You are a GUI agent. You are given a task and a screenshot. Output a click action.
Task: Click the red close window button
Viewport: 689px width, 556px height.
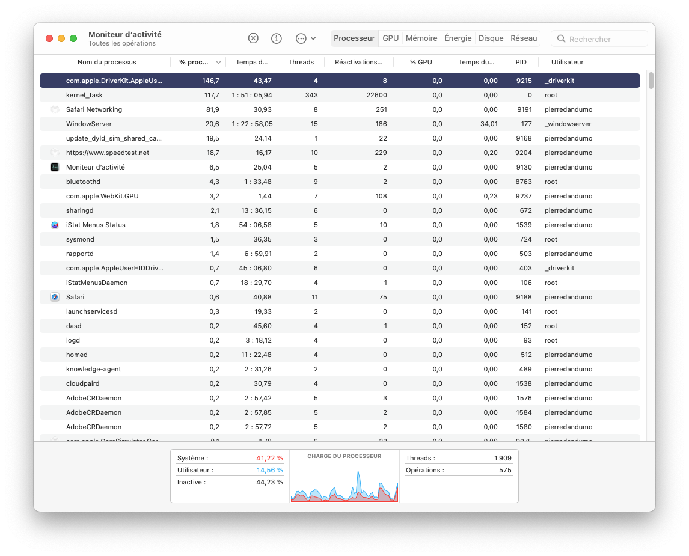tap(49, 38)
